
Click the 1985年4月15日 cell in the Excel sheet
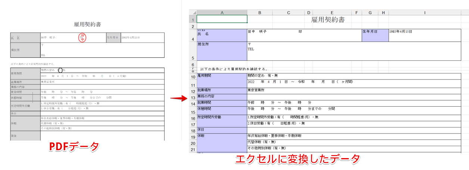pyautogui.click(x=425, y=35)
